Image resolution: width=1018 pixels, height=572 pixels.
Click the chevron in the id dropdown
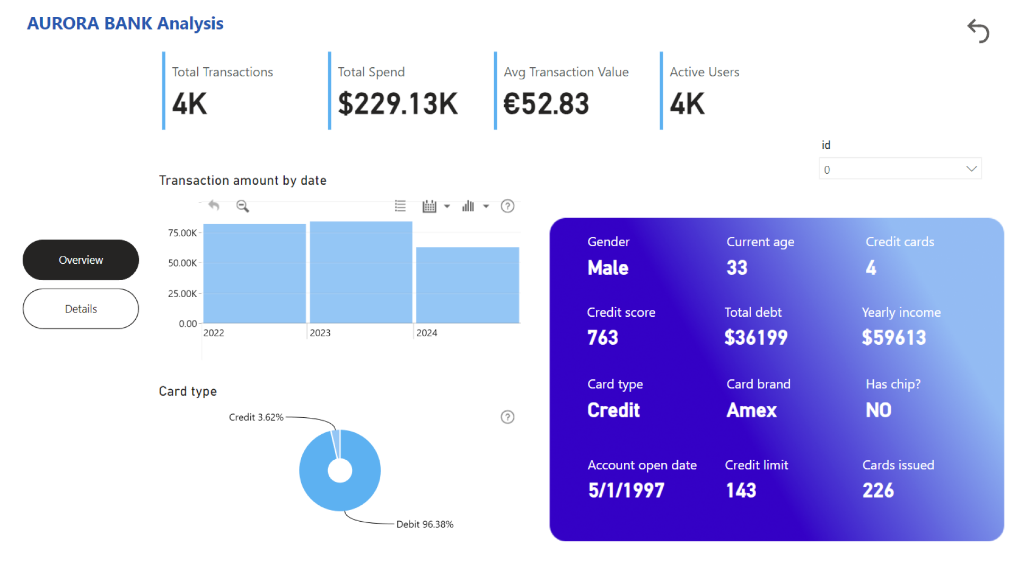(971, 169)
